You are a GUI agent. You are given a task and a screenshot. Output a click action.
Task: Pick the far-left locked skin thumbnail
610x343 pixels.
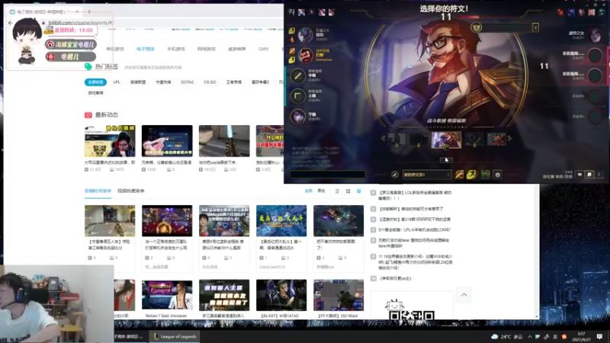396,139
